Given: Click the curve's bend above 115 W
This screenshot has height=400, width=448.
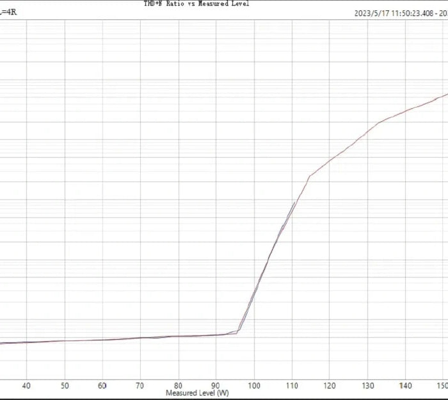Looking at the screenshot, I should click(310, 176).
